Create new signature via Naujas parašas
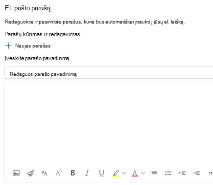213x185 pixels. (33, 46)
